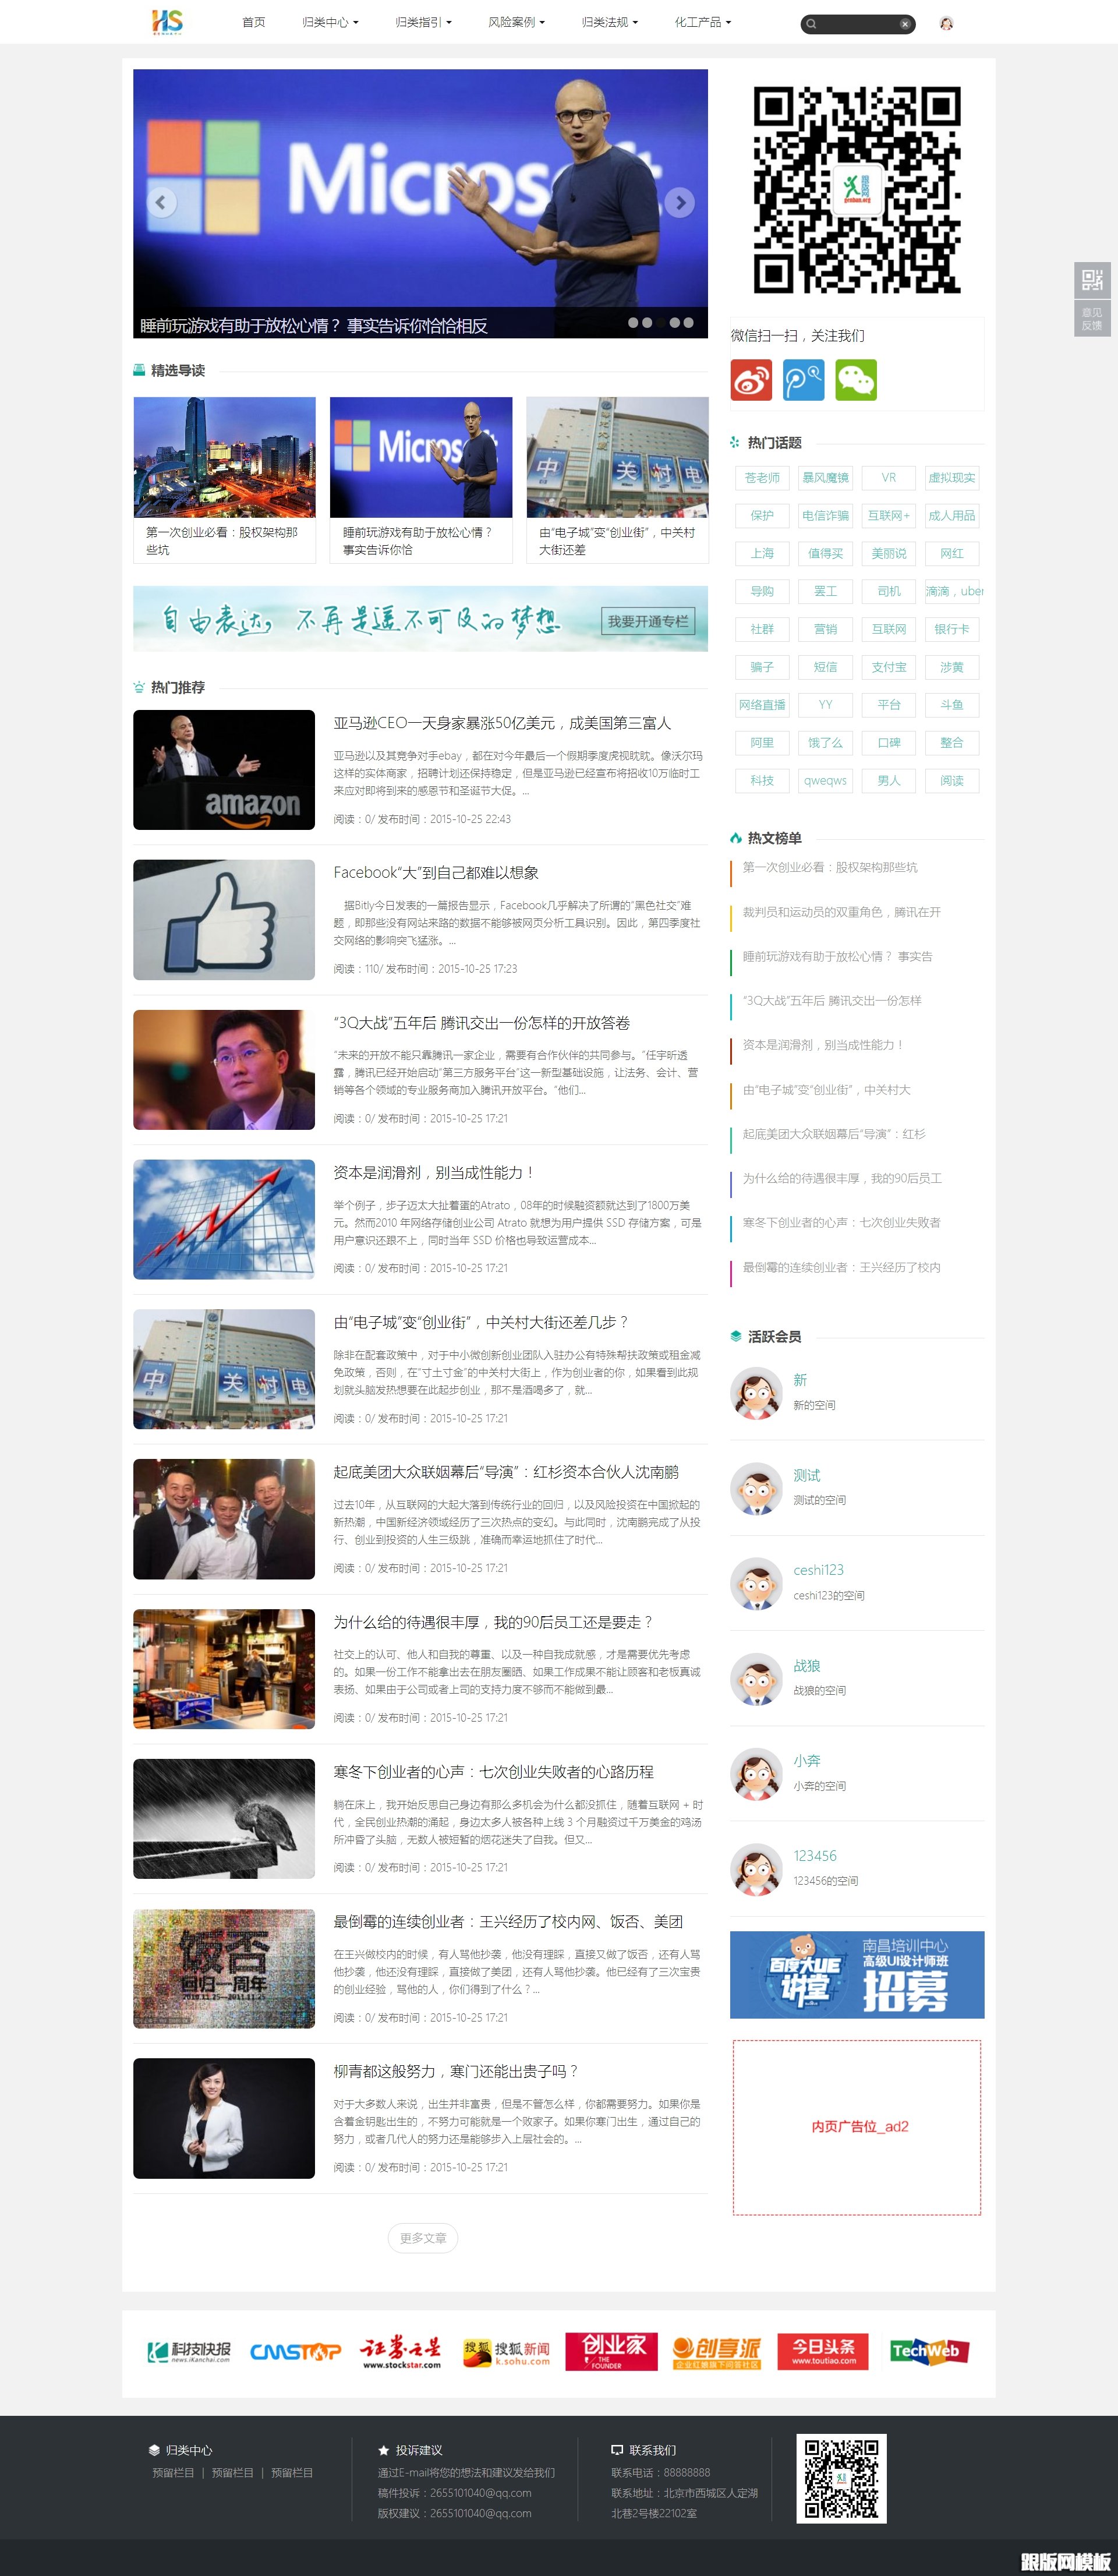
Task: Click inside the search input field
Action: pyautogui.click(x=855, y=25)
